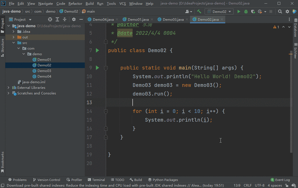Click the run gutter arrow beside the main method
The width and height of the screenshot is (298, 188).
click(97, 68)
